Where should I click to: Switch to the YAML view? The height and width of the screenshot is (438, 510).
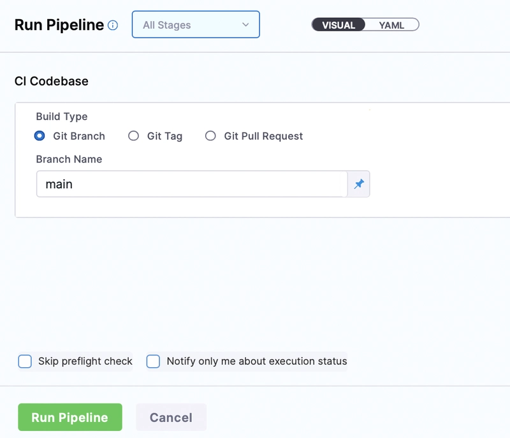coord(391,26)
